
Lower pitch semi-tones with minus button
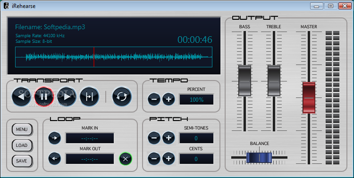[154, 138]
